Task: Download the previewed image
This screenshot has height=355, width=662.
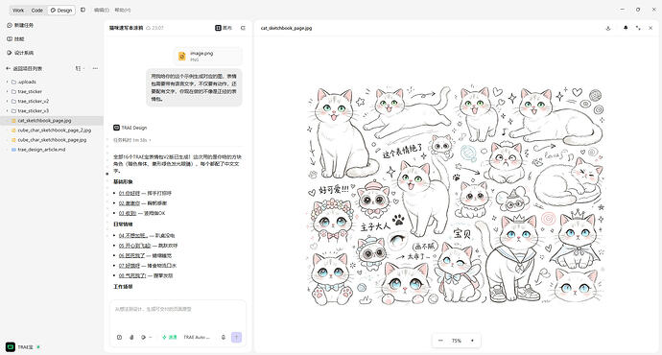Action: [608, 28]
